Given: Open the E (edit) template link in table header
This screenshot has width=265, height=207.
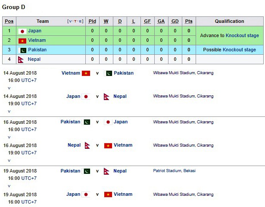Looking at the screenshot, I should pos(80,21).
